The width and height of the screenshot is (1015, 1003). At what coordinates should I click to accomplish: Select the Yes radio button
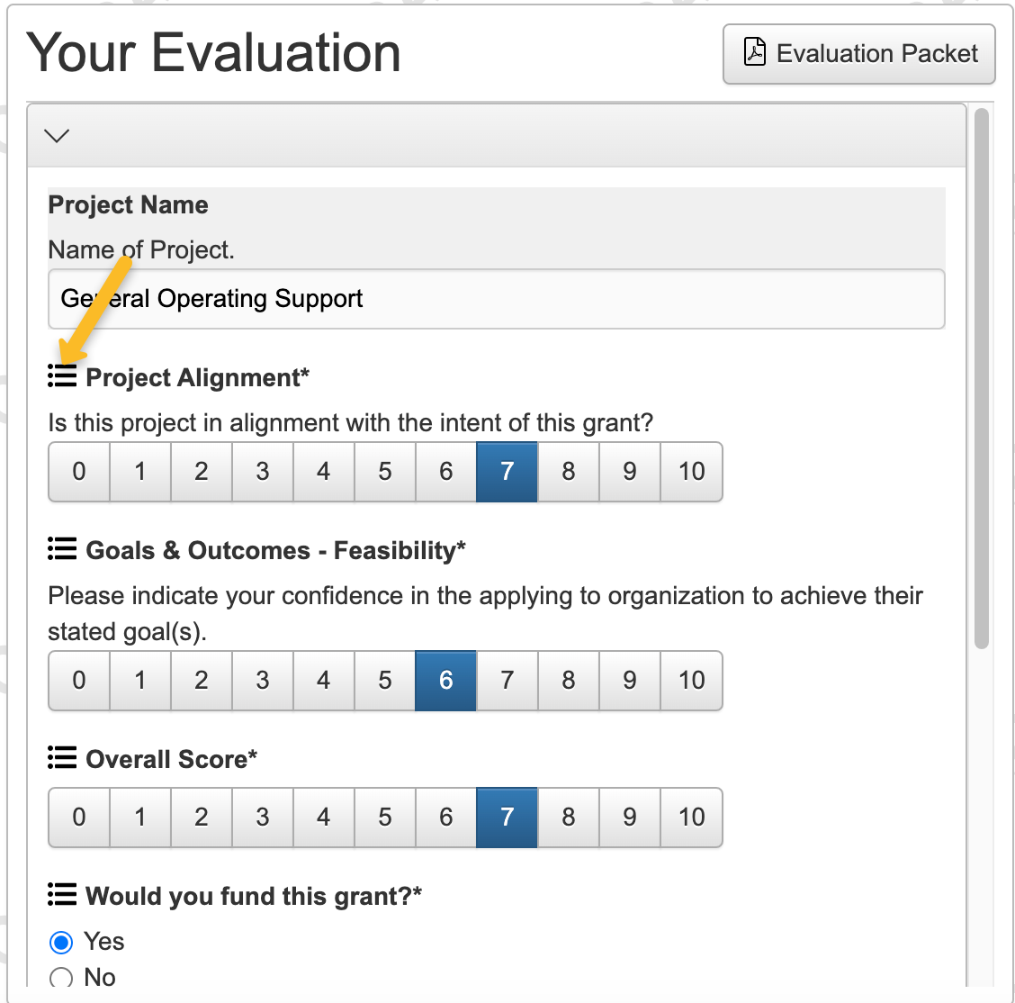click(x=60, y=942)
